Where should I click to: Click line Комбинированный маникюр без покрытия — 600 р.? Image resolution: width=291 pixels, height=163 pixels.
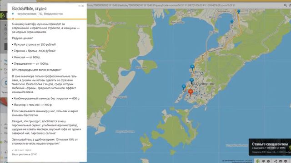click(x=46, y=99)
